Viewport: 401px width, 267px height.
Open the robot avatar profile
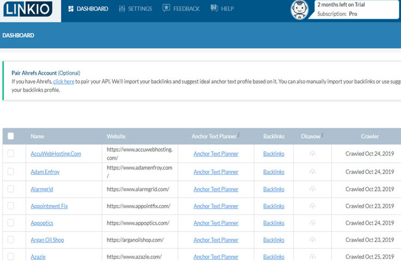click(x=299, y=10)
